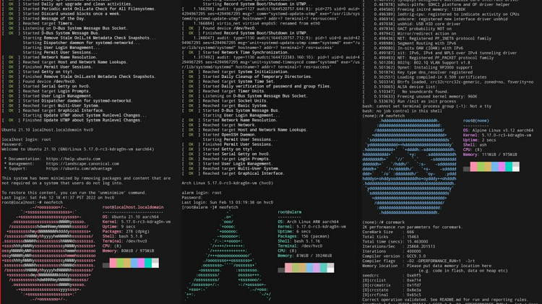Click the 'root@localhost:~# neofetch' prompt line

tap(32, 202)
